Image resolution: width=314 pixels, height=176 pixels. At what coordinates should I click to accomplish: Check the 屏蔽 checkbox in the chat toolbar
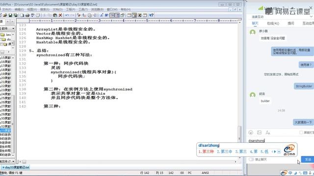click(x=301, y=132)
